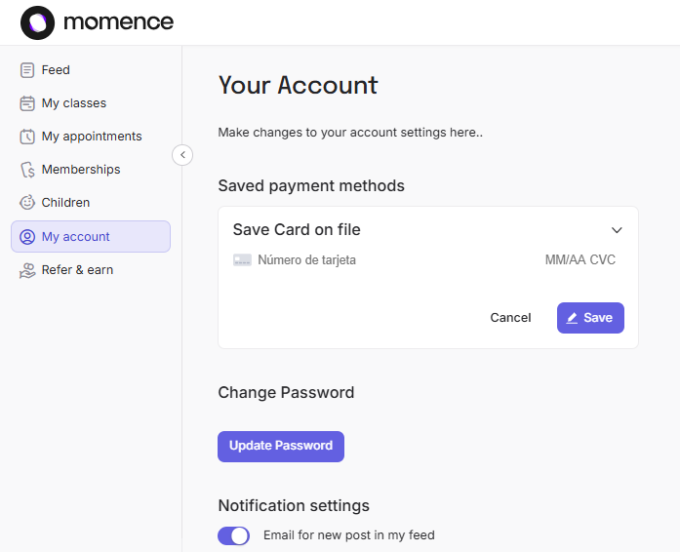Click the credit card icon in card field

(x=242, y=260)
